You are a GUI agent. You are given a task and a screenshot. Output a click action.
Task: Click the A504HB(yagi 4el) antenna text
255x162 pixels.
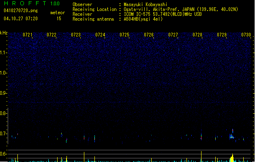coord(143,19)
